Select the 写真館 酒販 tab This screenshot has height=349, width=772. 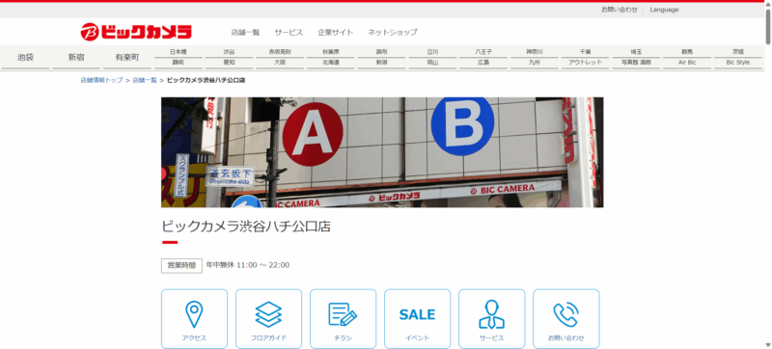(636, 63)
